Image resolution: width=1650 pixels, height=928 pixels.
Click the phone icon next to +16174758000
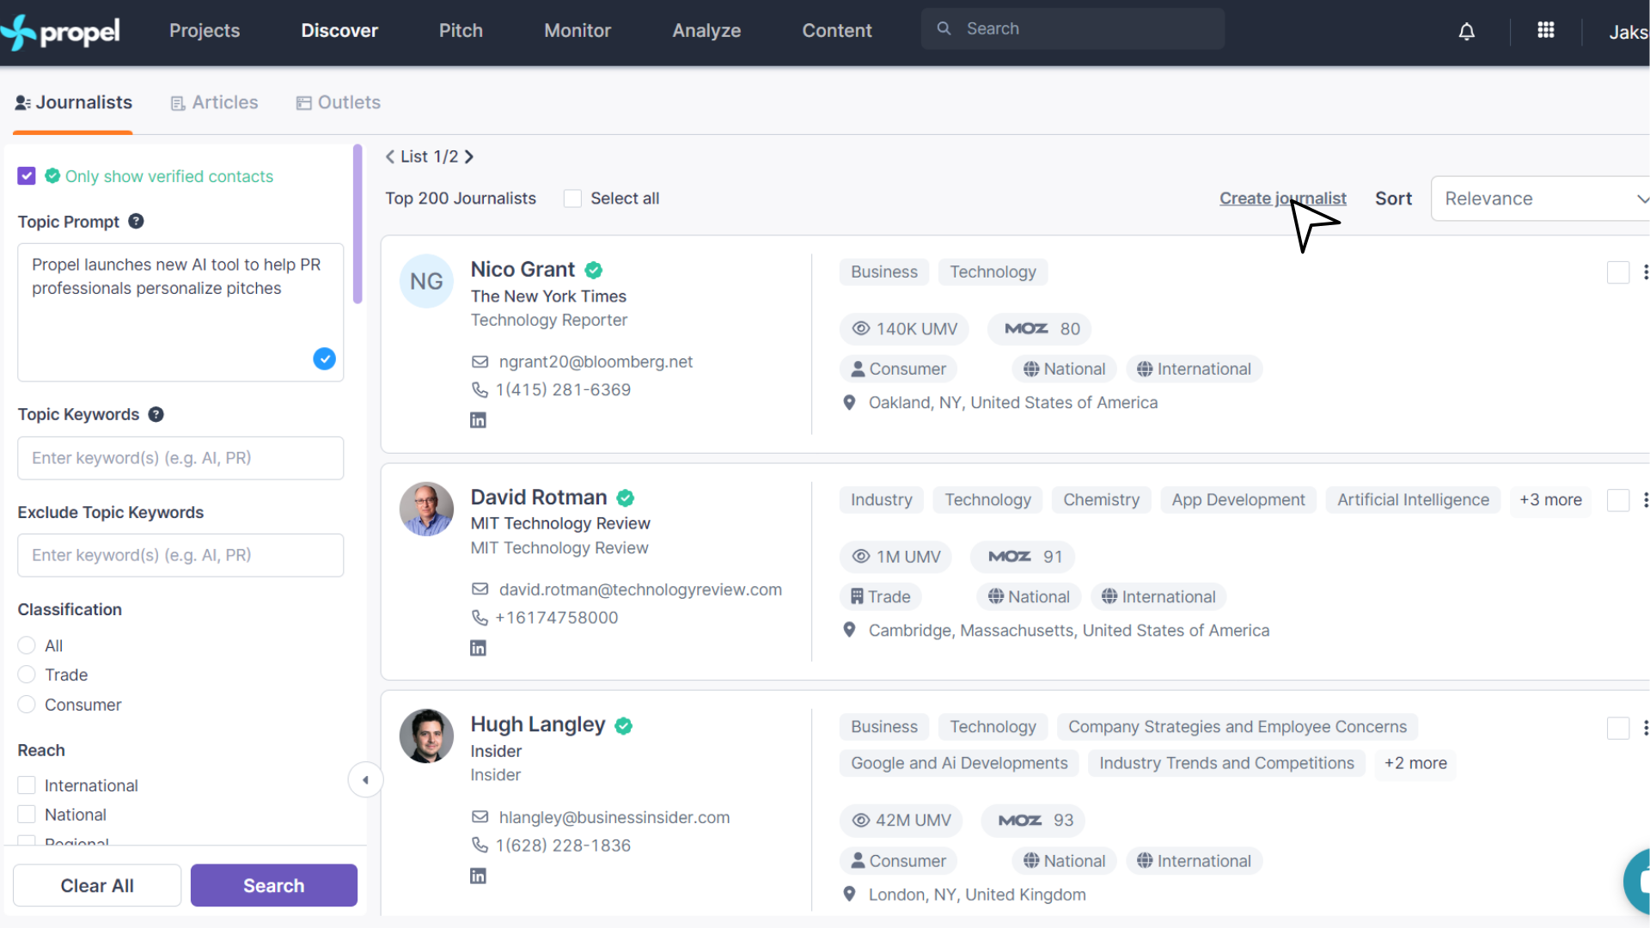[480, 617]
